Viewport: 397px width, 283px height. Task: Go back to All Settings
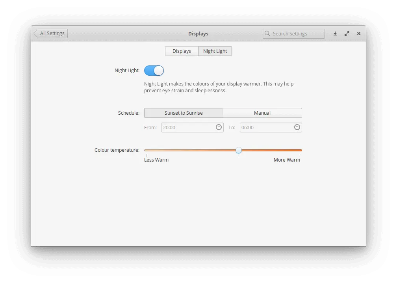(x=51, y=34)
